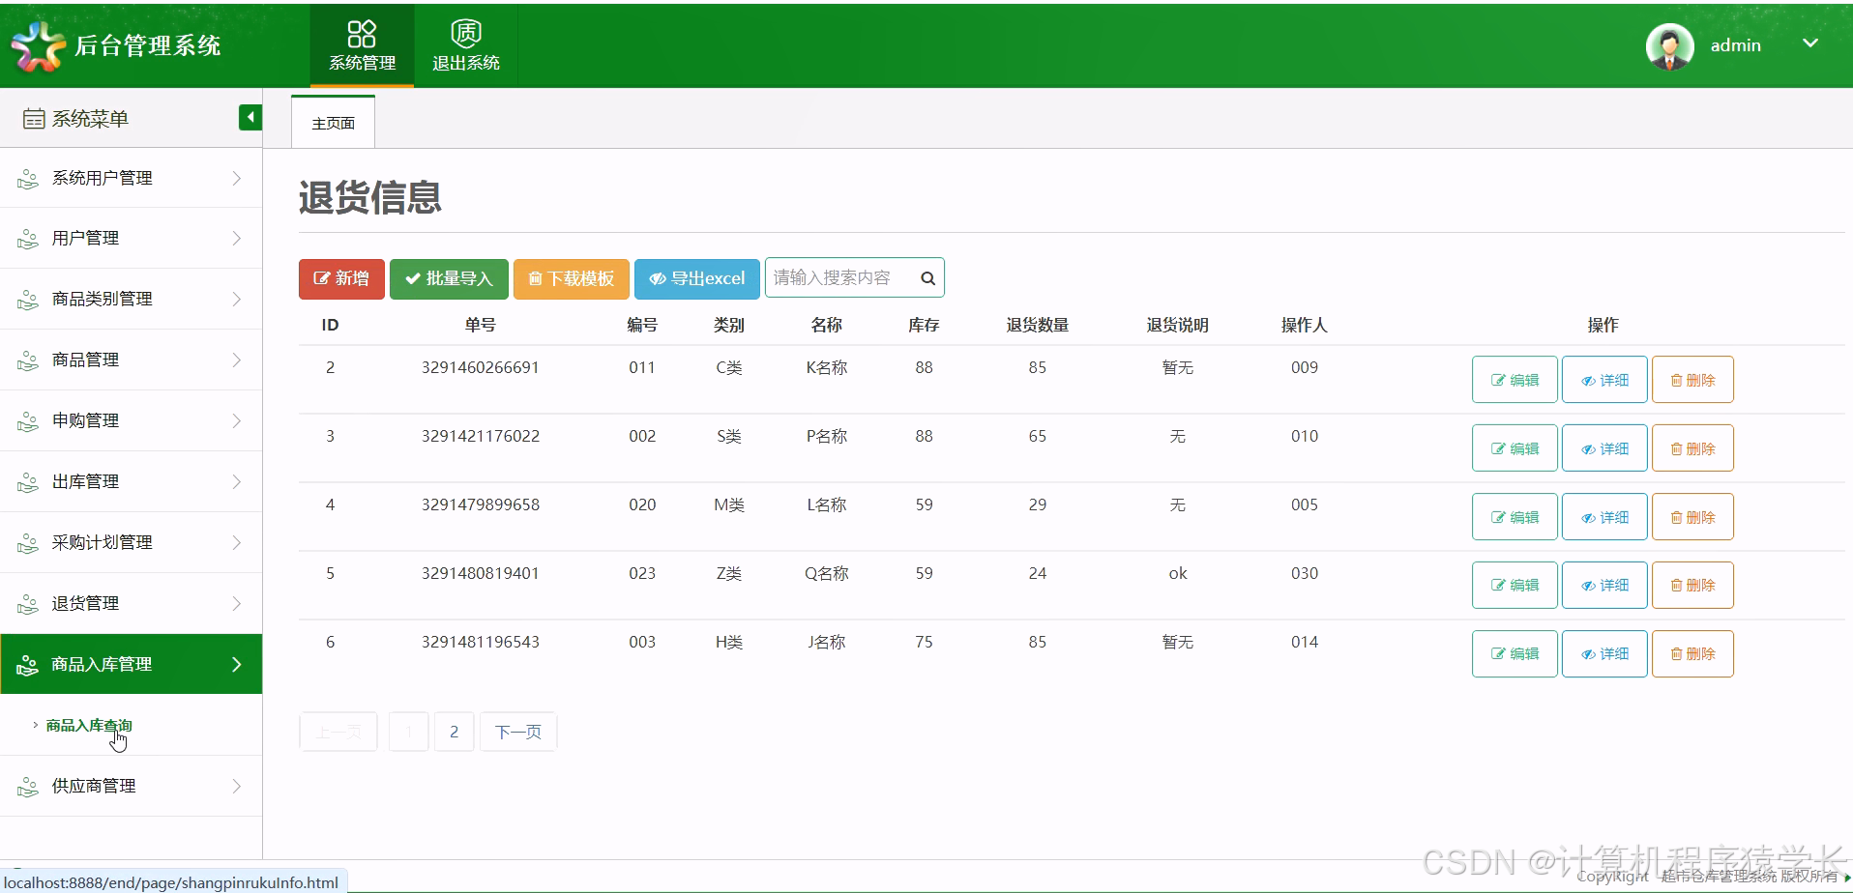
Task: Click icon beside 商品管理
Action: tap(28, 360)
